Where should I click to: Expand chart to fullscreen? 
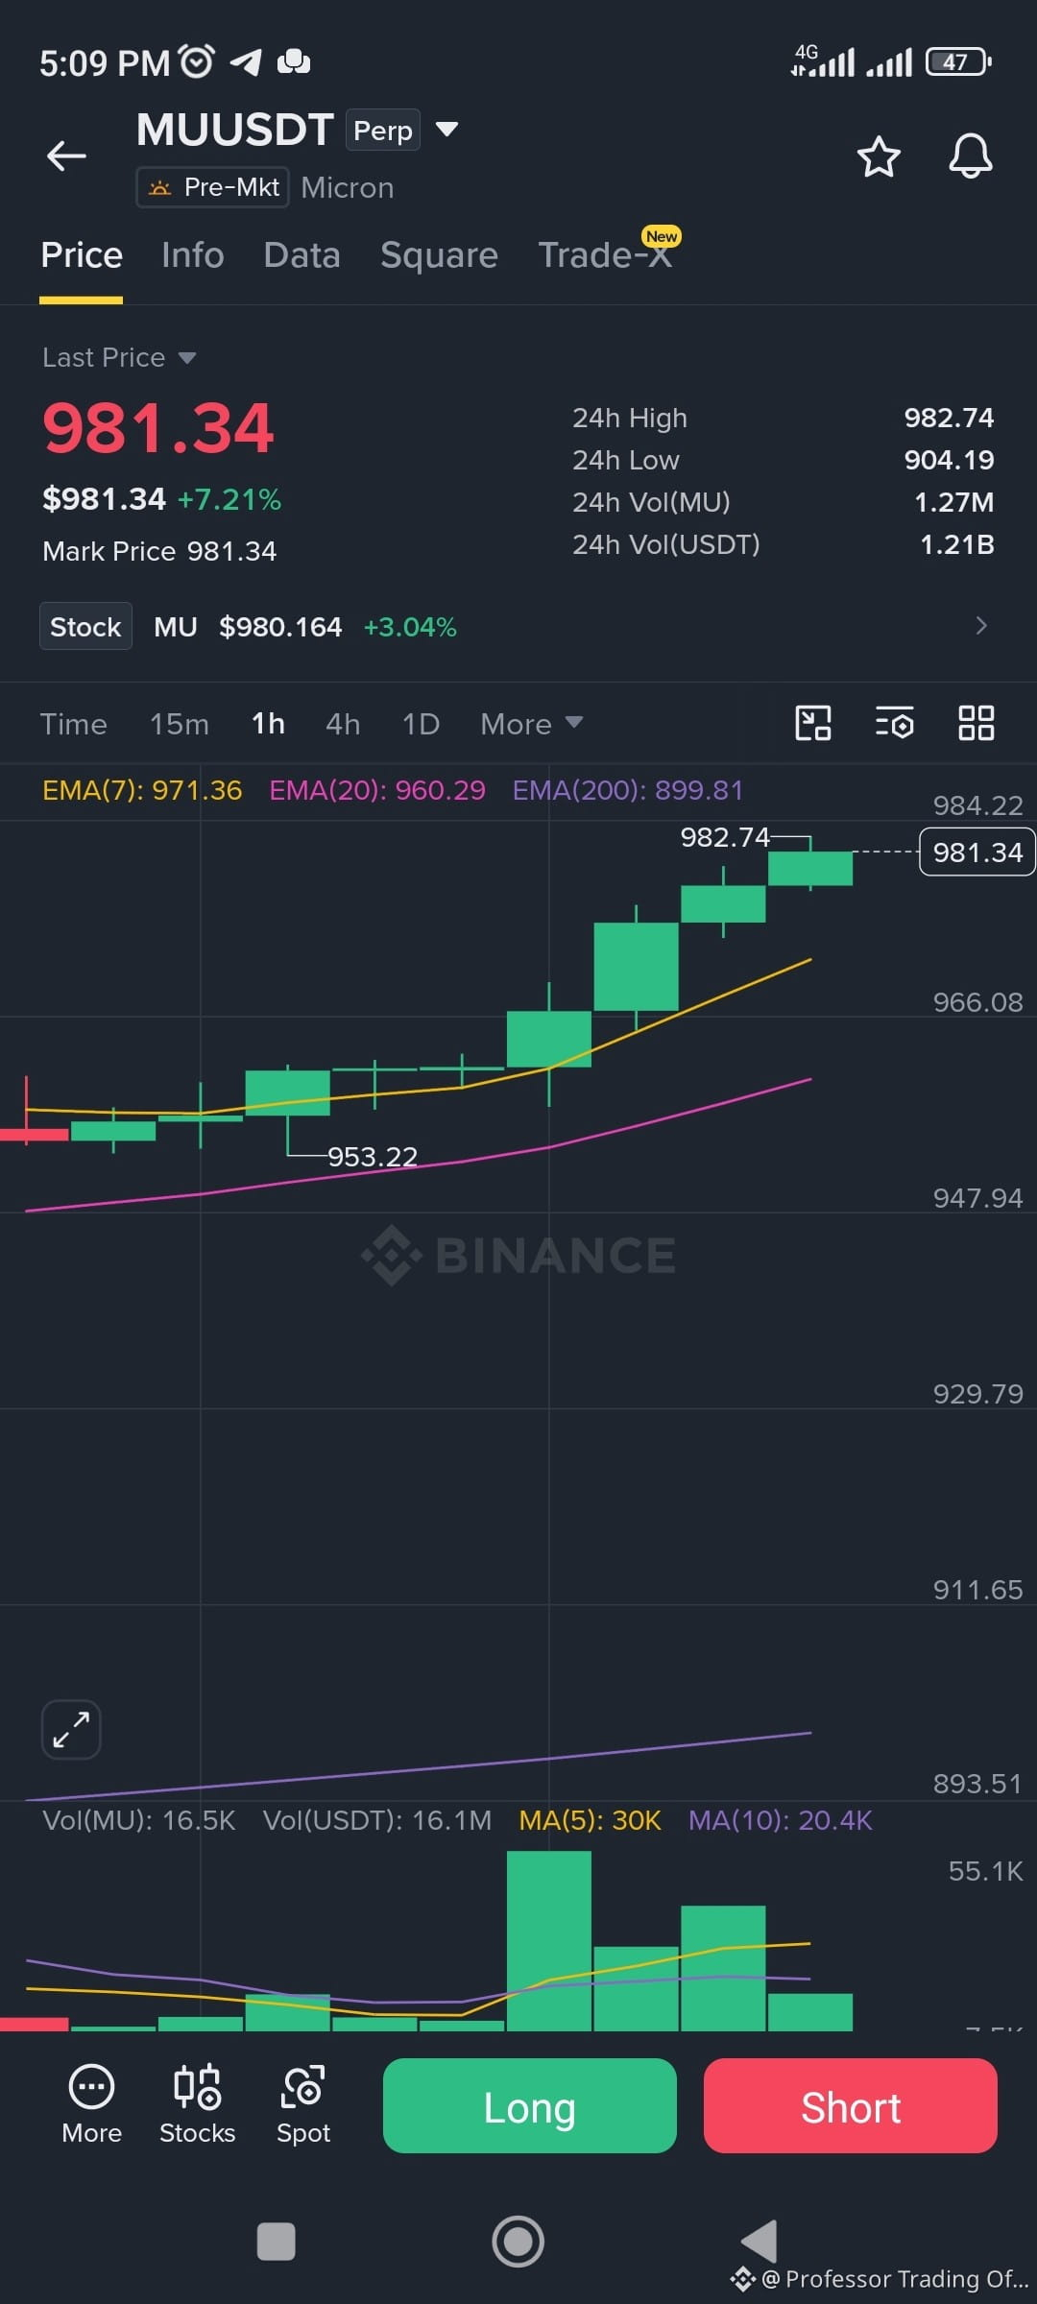pyautogui.click(x=71, y=1730)
